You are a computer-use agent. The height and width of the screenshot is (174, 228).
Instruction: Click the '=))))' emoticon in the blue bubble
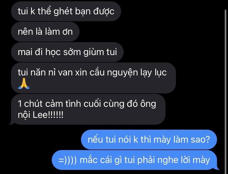coord(67,160)
